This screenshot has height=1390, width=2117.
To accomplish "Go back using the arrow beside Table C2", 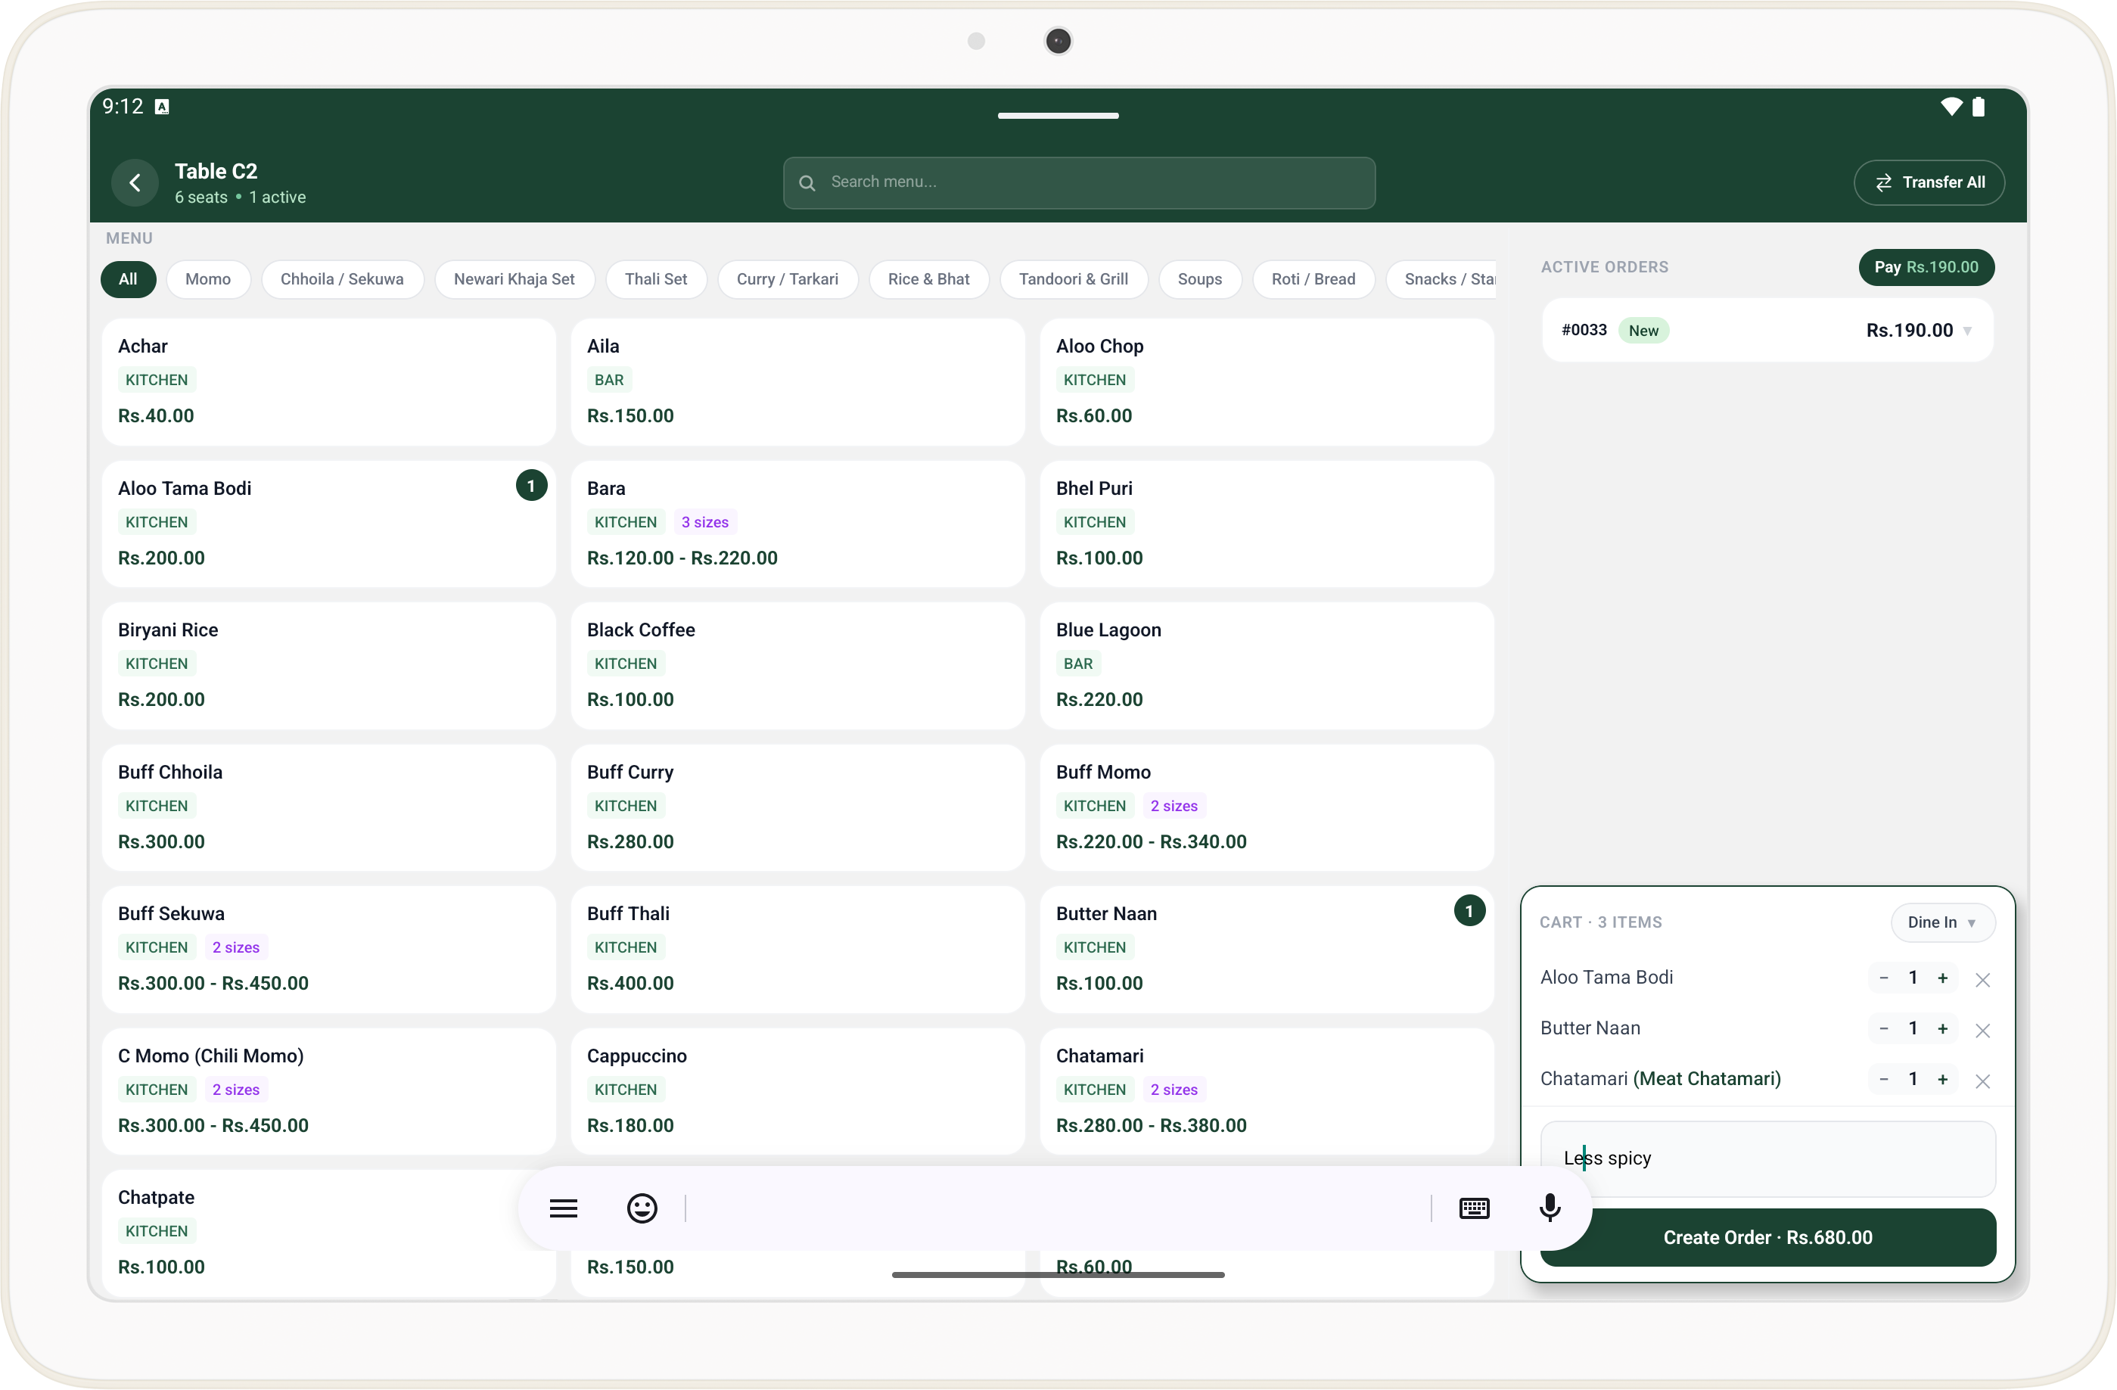I will click(x=135, y=182).
